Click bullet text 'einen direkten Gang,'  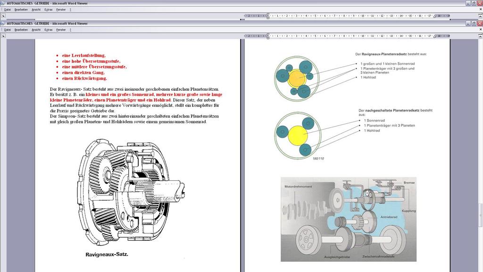tap(83, 72)
